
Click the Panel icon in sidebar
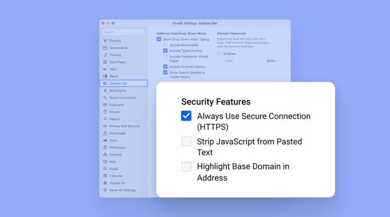click(x=105, y=76)
